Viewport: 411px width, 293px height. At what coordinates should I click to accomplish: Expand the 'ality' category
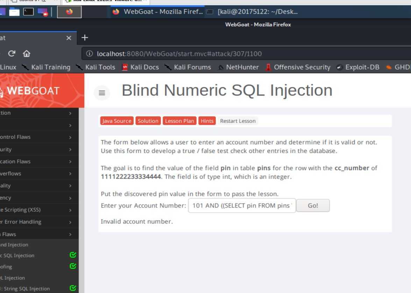39,185
